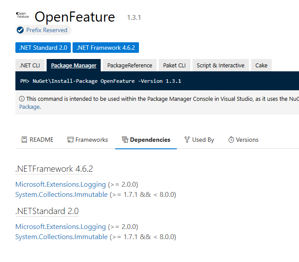Switch to the Paket CLI tab

pos(174,65)
